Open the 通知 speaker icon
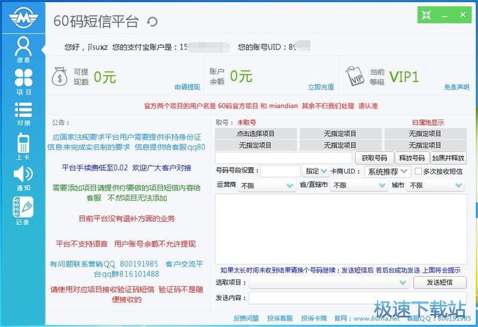The height and width of the screenshot is (327, 478). click(23, 178)
